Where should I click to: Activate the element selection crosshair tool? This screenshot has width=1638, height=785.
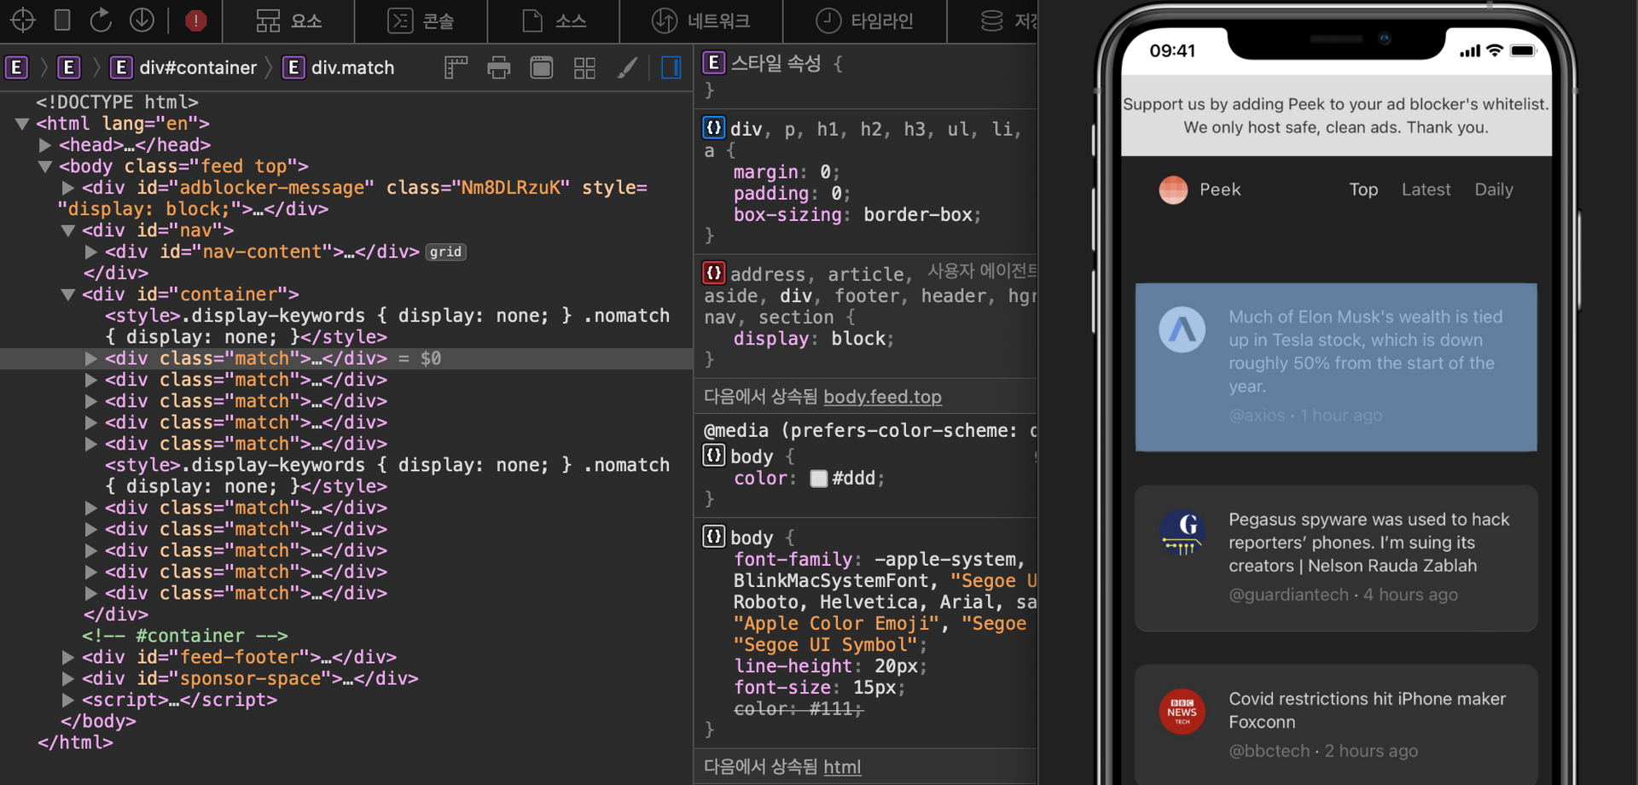tap(23, 20)
